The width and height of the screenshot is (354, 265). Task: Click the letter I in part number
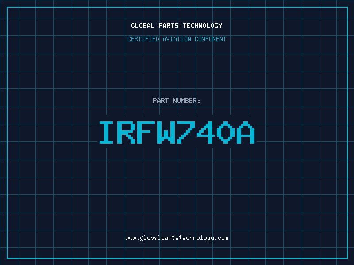click(107, 132)
